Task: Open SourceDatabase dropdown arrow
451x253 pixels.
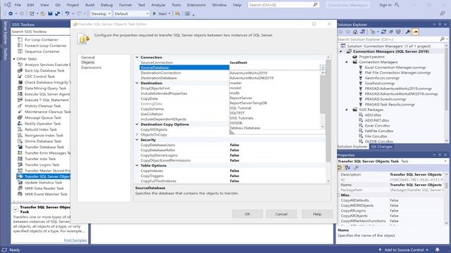Action: [323, 67]
